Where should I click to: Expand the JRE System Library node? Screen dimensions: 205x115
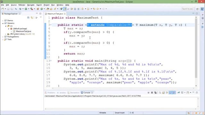coord(6,34)
